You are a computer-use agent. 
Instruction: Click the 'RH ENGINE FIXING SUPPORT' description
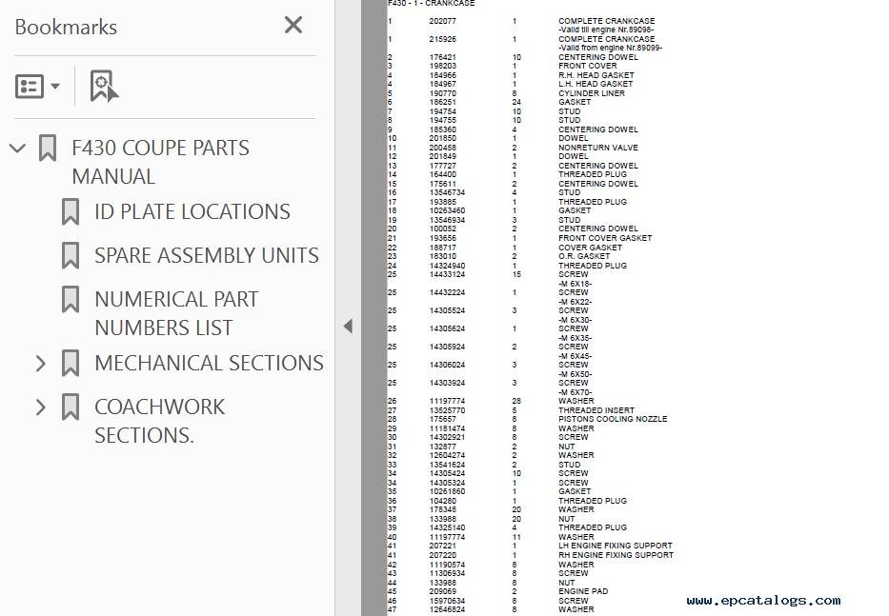pos(616,555)
